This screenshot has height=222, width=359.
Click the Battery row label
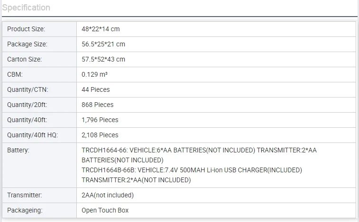coord(18,150)
